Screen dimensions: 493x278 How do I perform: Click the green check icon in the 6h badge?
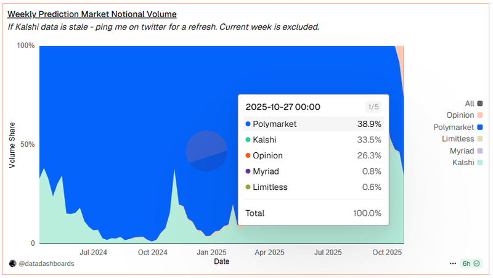[x=476, y=263]
